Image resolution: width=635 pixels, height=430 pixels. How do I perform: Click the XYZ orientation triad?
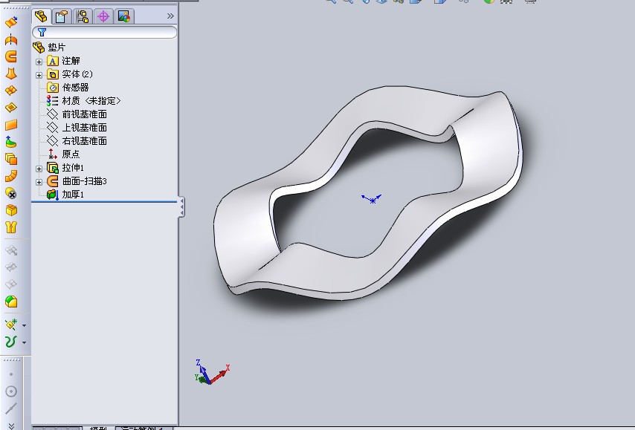coord(212,372)
